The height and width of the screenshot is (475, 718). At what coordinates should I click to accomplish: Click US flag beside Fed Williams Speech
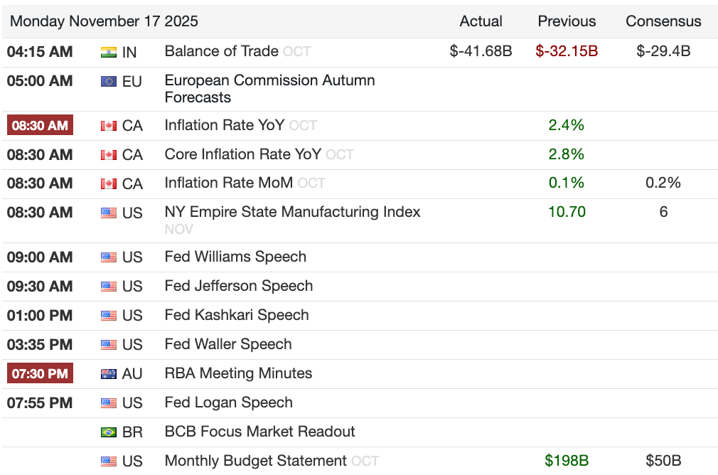[108, 257]
